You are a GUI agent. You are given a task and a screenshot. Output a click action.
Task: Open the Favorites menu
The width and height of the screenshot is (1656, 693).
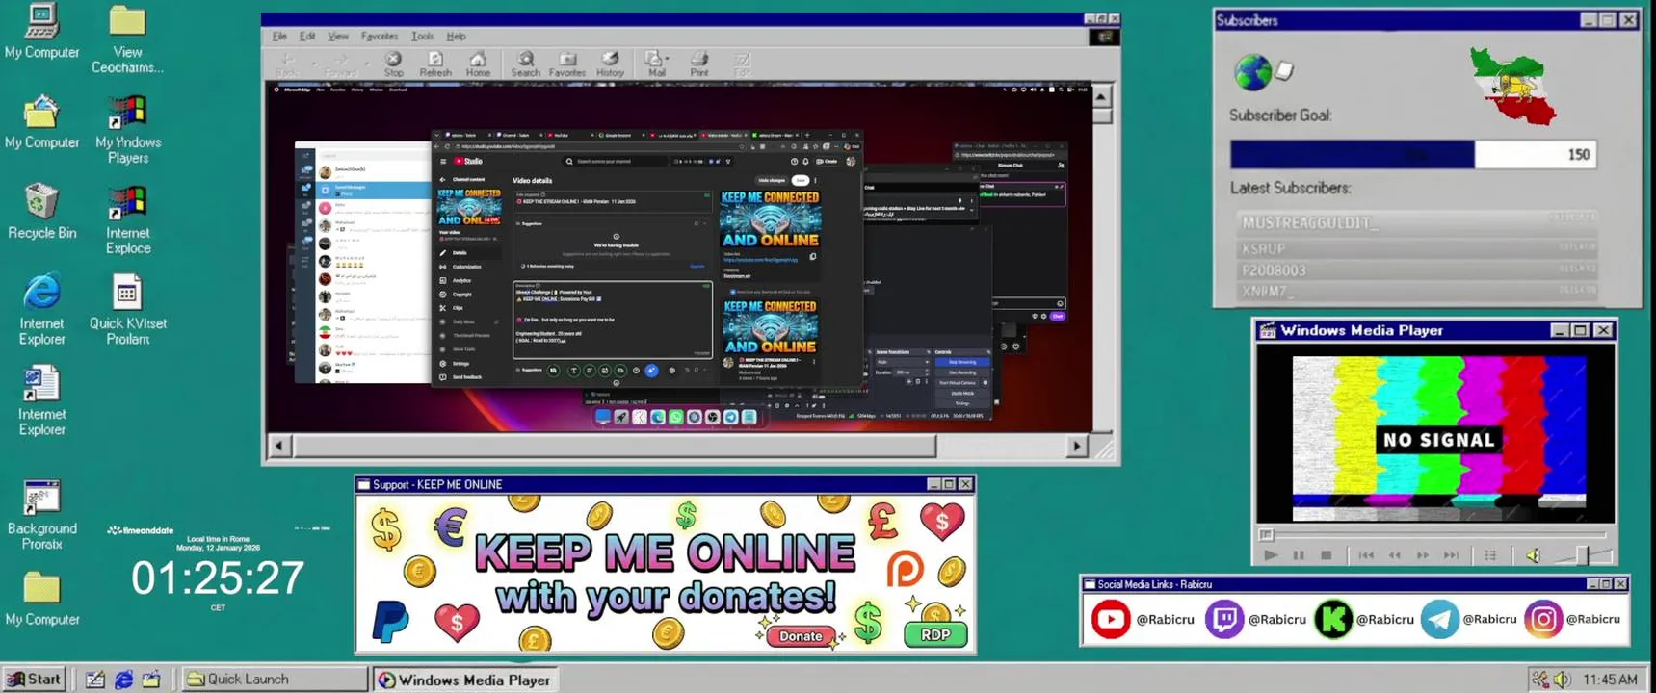coord(380,37)
